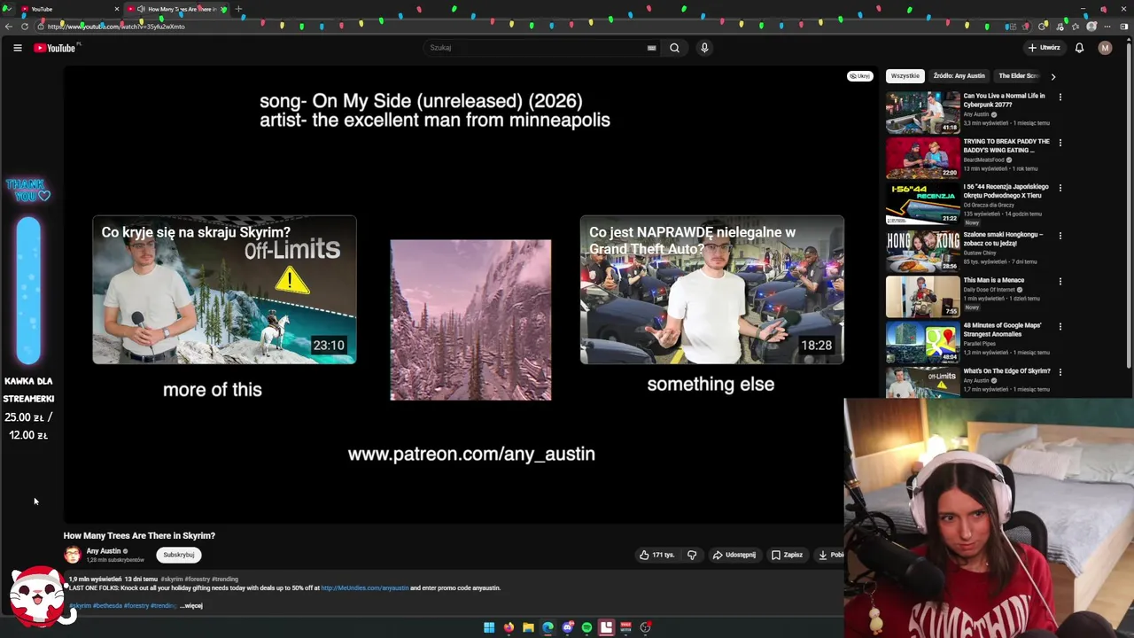The image size is (1134, 638).
Task: Toggle the browser sidebar panel icon
Action: click(x=1124, y=27)
